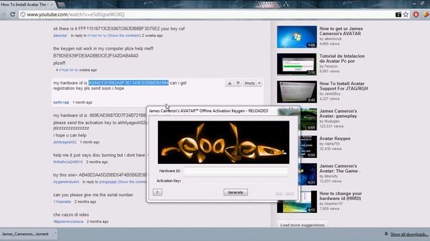
Task: Open the new tab button
Action: (61, 5)
